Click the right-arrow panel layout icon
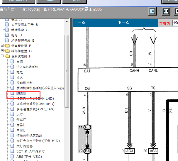The image size is (178, 161). coord(152,11)
